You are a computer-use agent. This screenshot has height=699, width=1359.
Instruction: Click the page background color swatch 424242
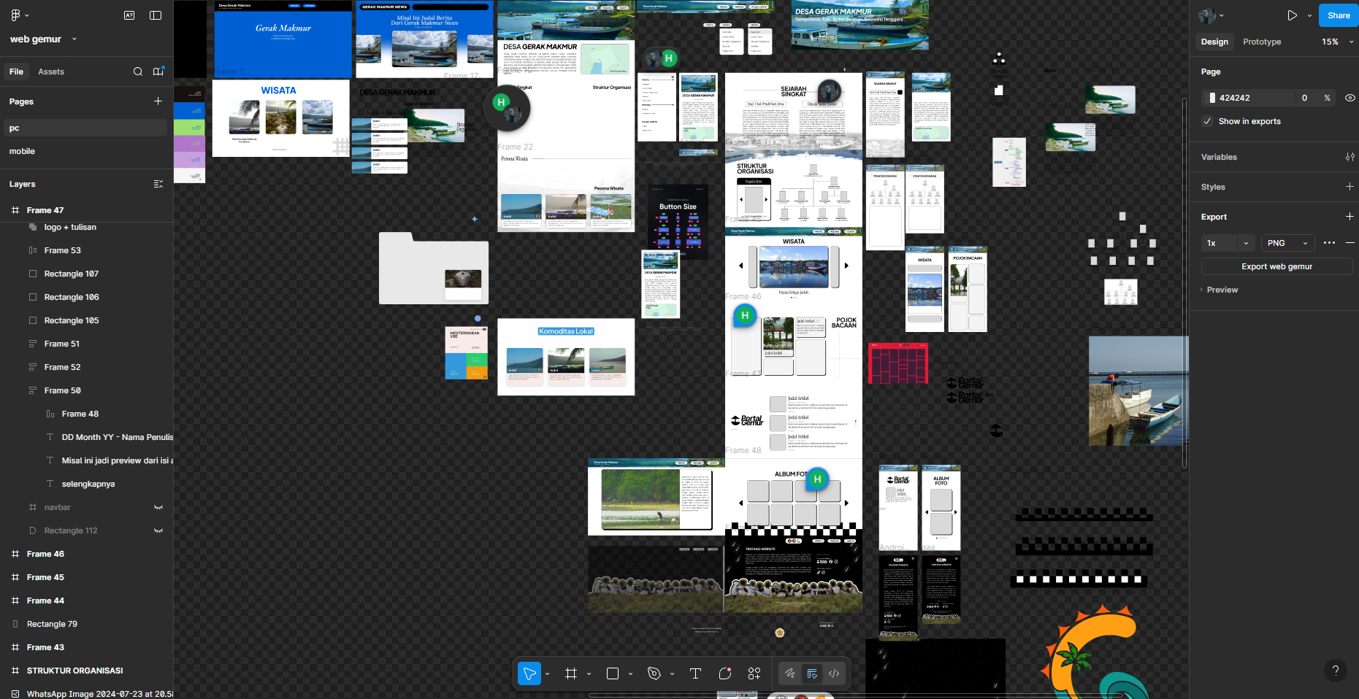pos(1212,98)
